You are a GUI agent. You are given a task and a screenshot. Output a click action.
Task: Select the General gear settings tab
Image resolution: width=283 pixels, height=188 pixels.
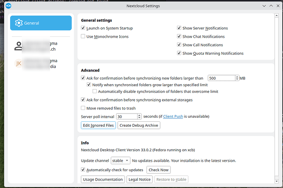click(x=41, y=23)
